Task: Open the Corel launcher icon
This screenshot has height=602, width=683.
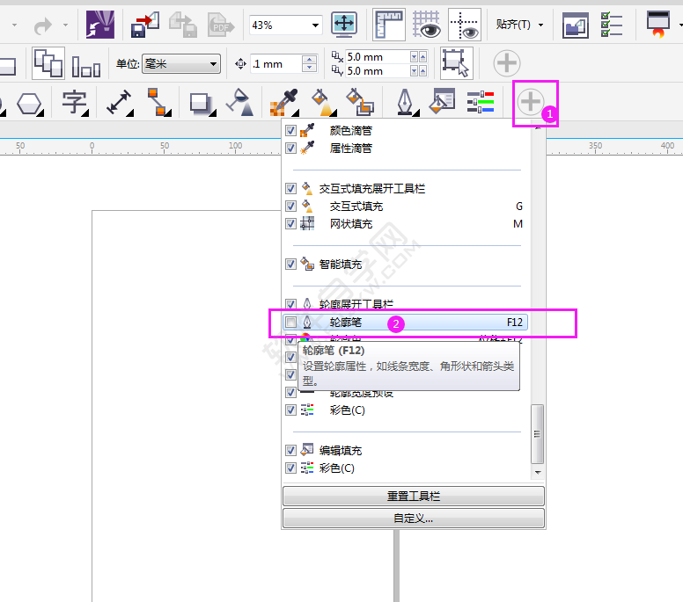Action: (100, 25)
